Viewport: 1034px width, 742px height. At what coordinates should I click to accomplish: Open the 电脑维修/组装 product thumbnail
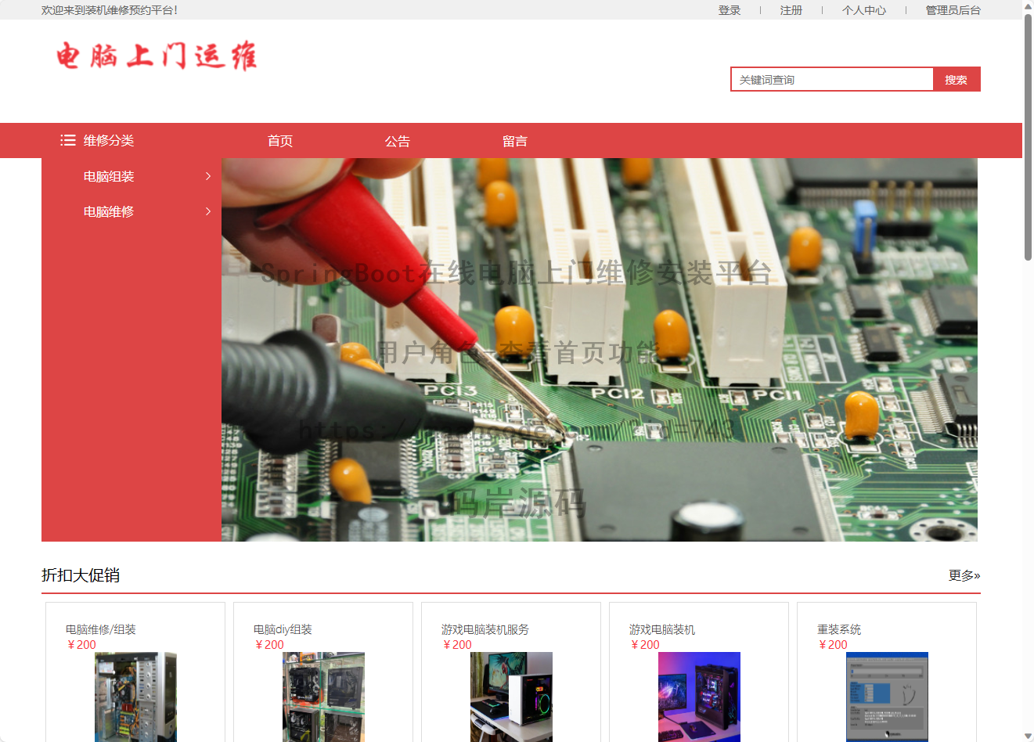pyautogui.click(x=135, y=697)
